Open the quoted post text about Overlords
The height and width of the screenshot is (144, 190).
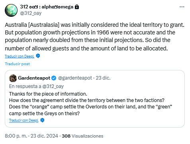tap(90, 104)
